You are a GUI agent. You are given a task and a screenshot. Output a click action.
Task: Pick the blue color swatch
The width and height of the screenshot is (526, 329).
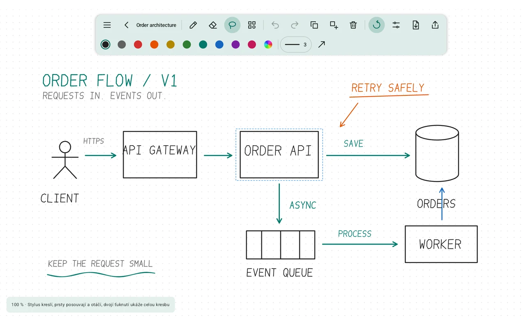[x=219, y=44]
